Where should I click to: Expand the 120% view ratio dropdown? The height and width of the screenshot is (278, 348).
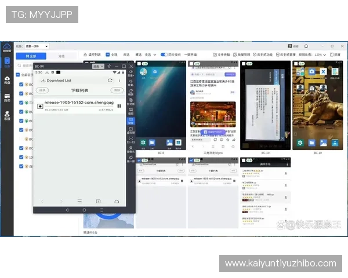(321, 54)
